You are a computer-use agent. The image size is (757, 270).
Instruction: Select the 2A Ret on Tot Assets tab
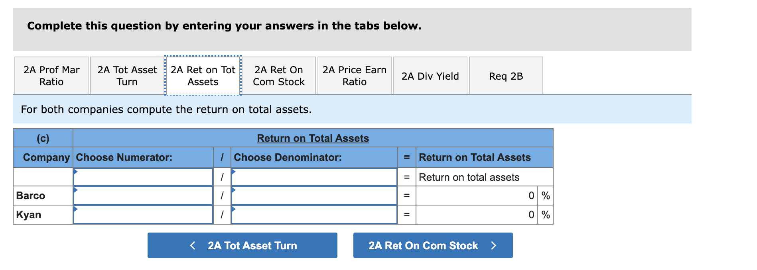pos(202,75)
